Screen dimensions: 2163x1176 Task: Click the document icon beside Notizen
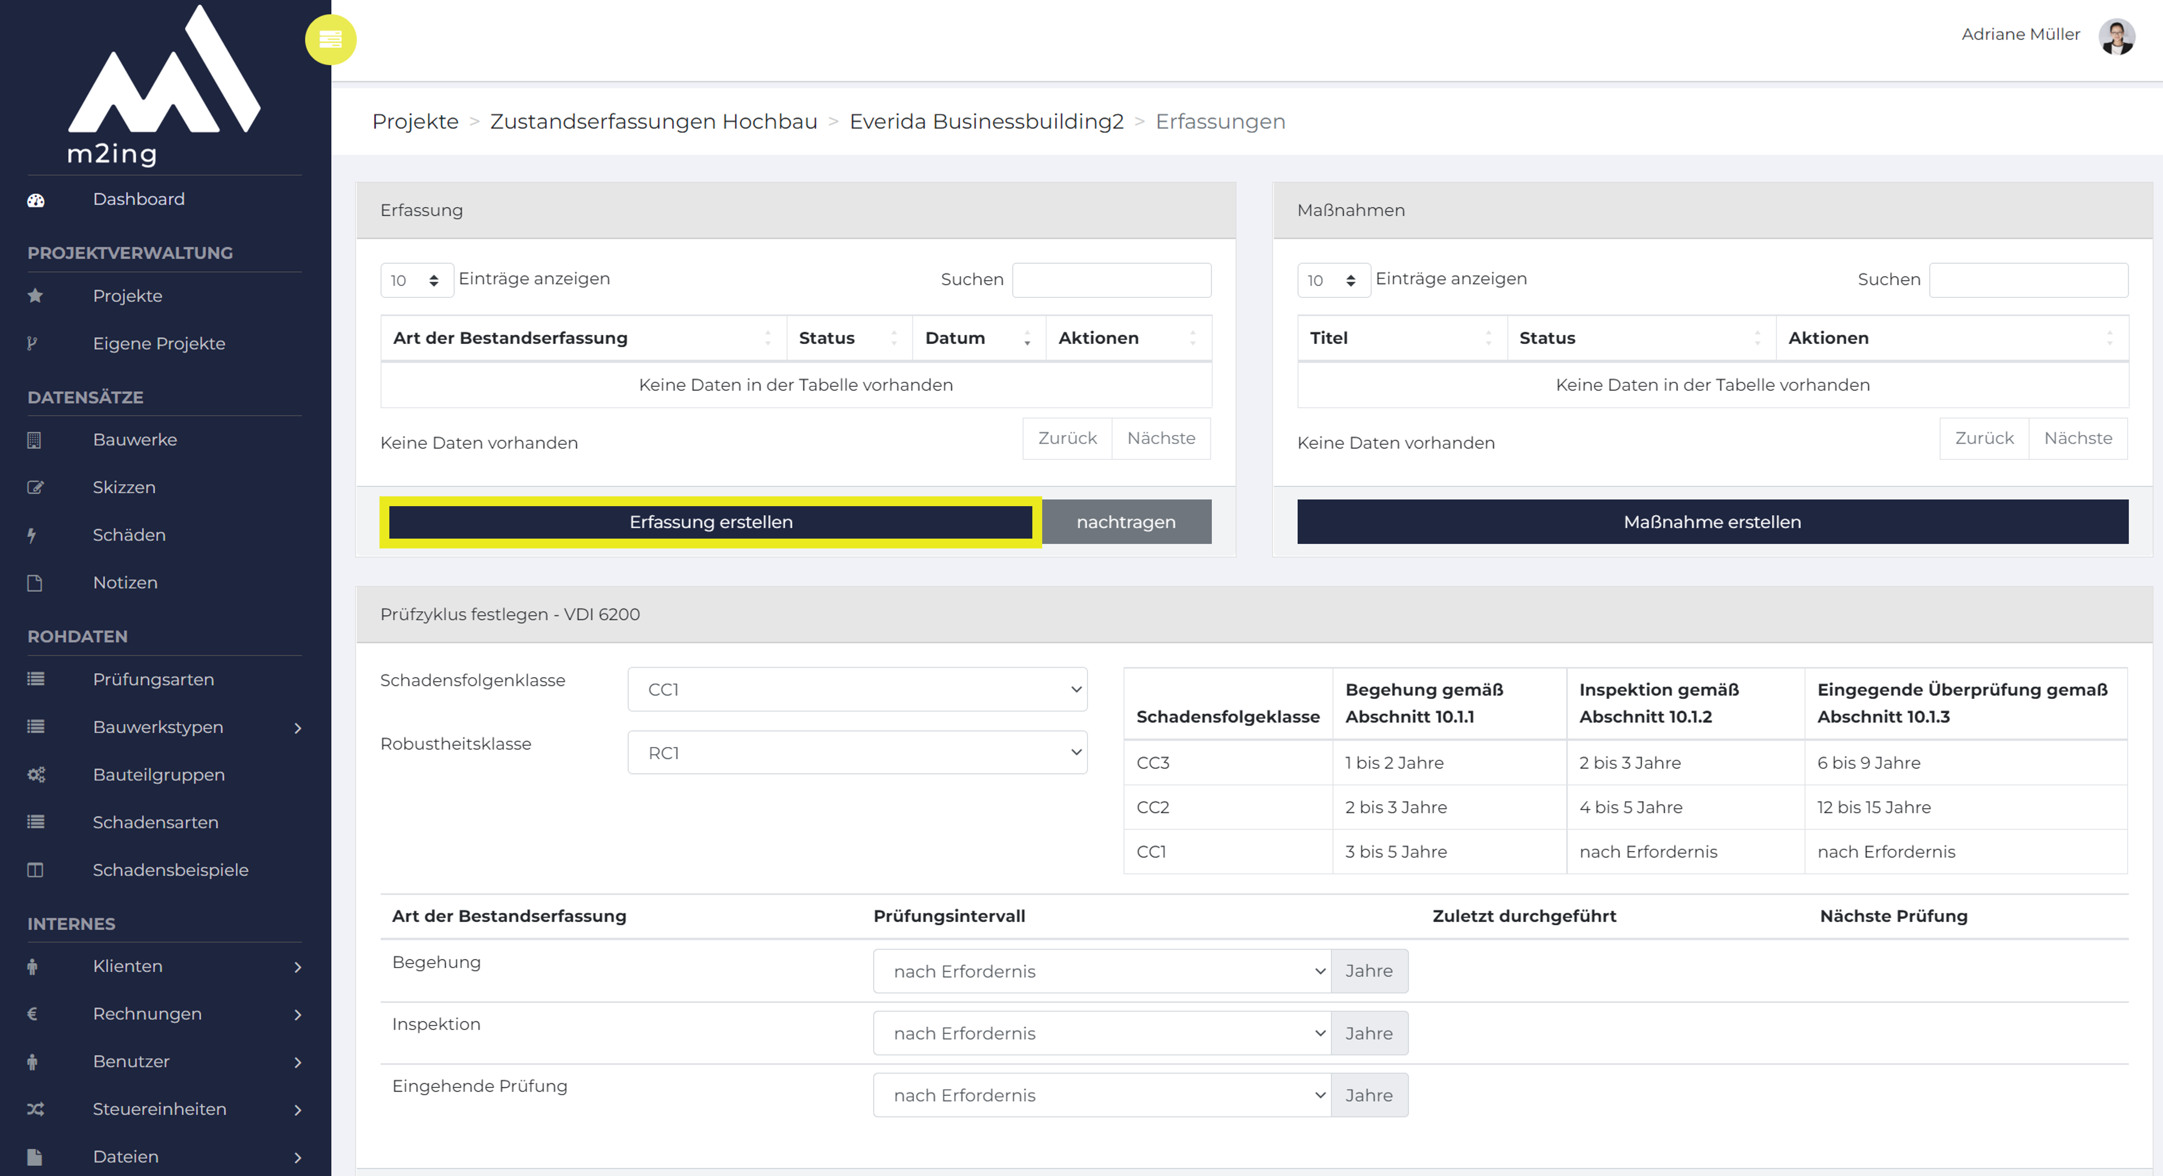pyautogui.click(x=34, y=582)
